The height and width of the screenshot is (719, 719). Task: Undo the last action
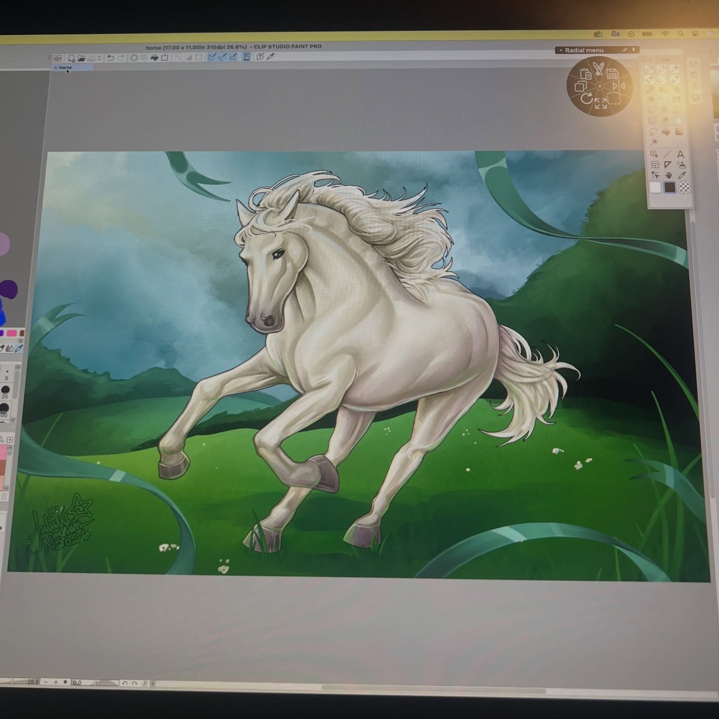(x=110, y=58)
